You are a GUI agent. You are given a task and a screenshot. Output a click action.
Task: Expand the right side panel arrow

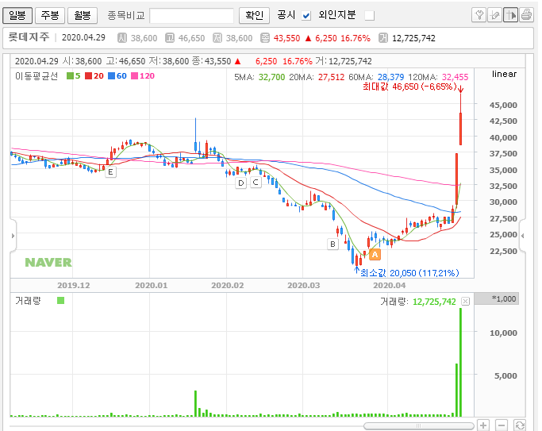[x=523, y=236]
